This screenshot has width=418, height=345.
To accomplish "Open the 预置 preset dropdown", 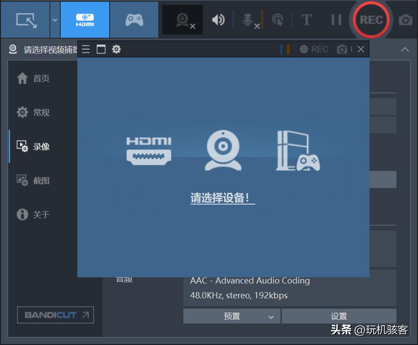I will pos(231,316).
